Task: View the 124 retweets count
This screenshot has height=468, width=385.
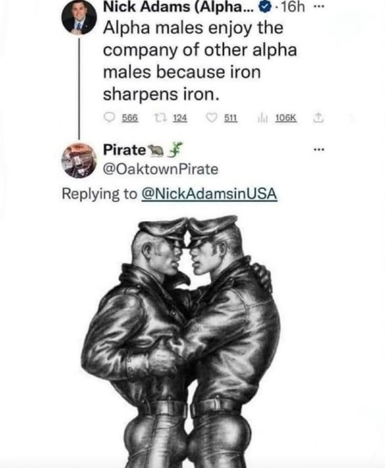Action: tap(180, 118)
